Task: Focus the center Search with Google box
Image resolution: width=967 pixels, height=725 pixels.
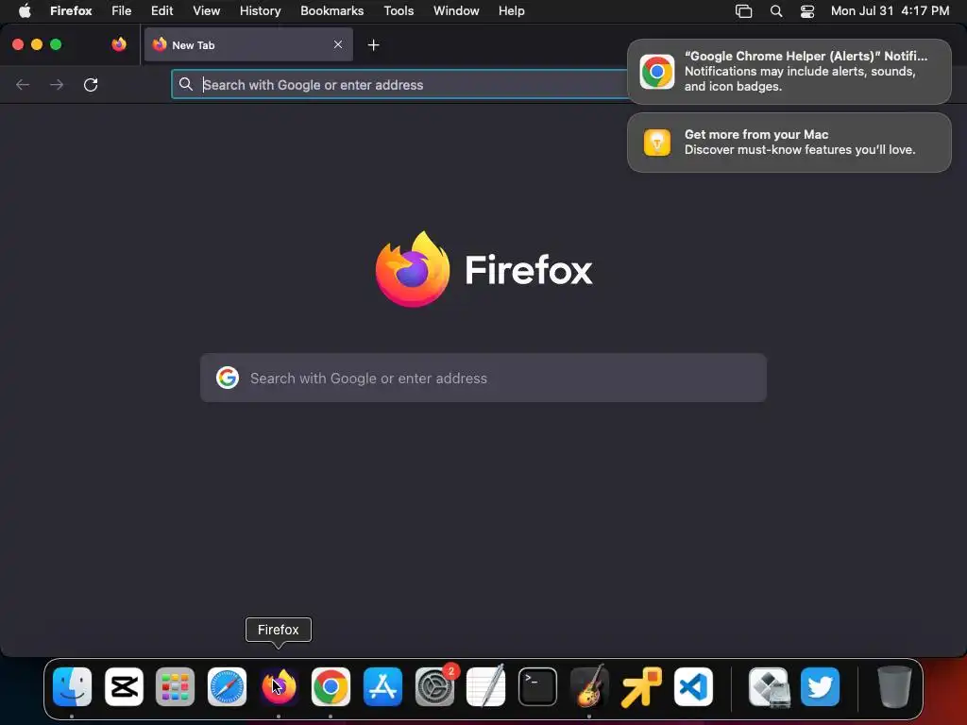Action: (483, 378)
